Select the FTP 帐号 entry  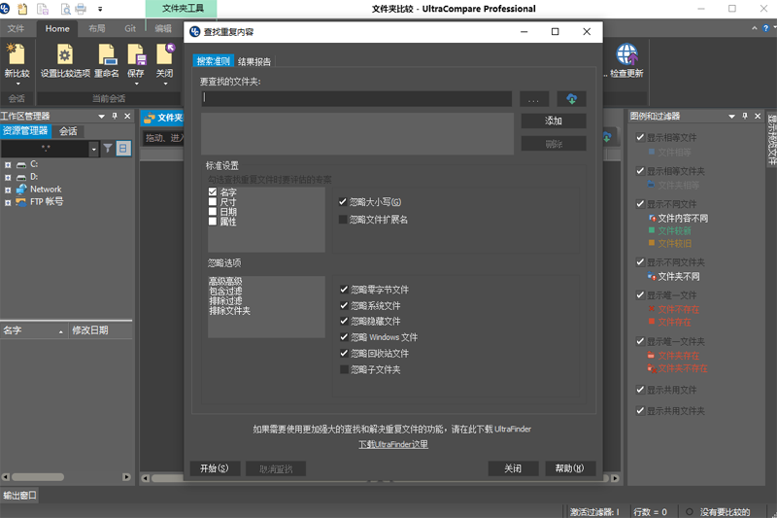47,202
